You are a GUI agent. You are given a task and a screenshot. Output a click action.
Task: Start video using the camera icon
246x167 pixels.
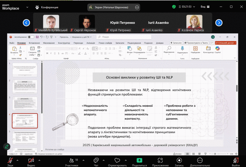(31, 160)
